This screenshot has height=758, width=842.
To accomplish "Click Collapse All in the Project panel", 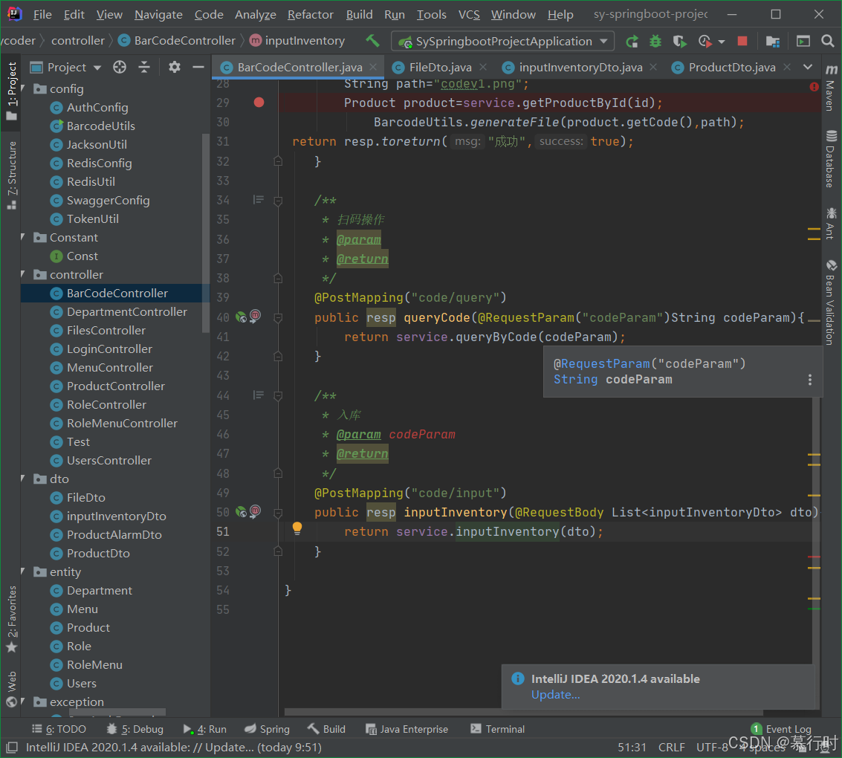I will coord(144,67).
